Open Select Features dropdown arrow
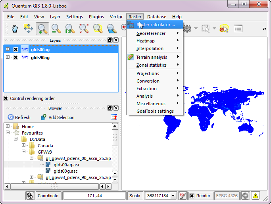This screenshot has width=271, height=204. tap(214, 28)
